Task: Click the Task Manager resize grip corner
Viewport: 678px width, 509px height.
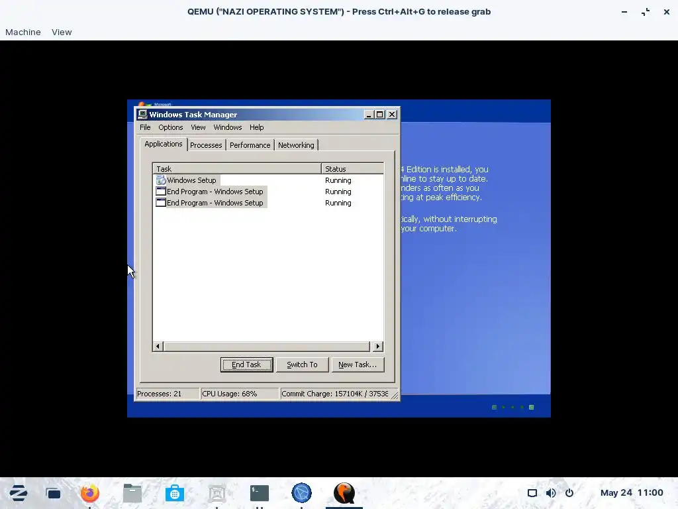Action: point(395,395)
